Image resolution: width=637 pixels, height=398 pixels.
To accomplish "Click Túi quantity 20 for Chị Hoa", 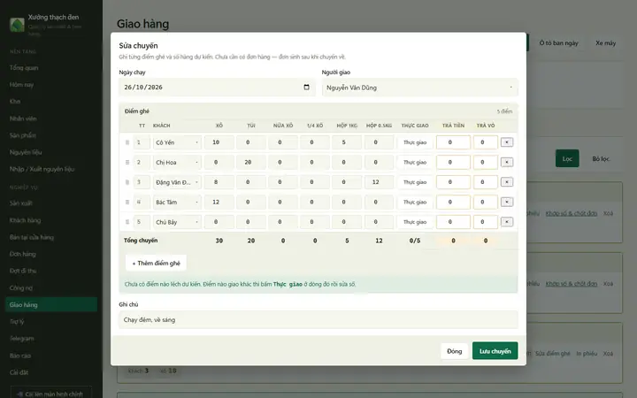I will tap(251, 163).
